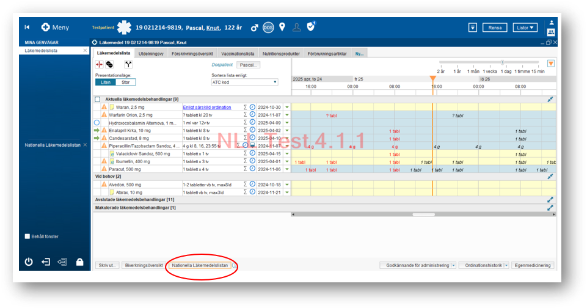
Task: Open the Meny plus icon
Action: [45, 28]
